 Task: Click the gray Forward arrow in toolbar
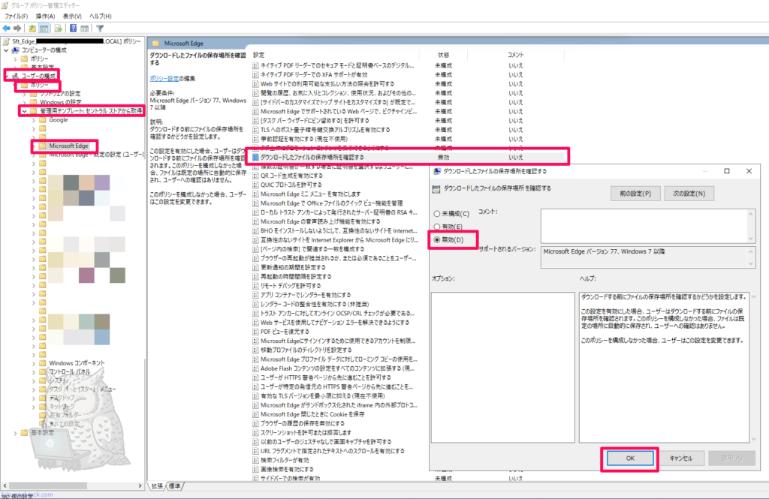coord(18,29)
